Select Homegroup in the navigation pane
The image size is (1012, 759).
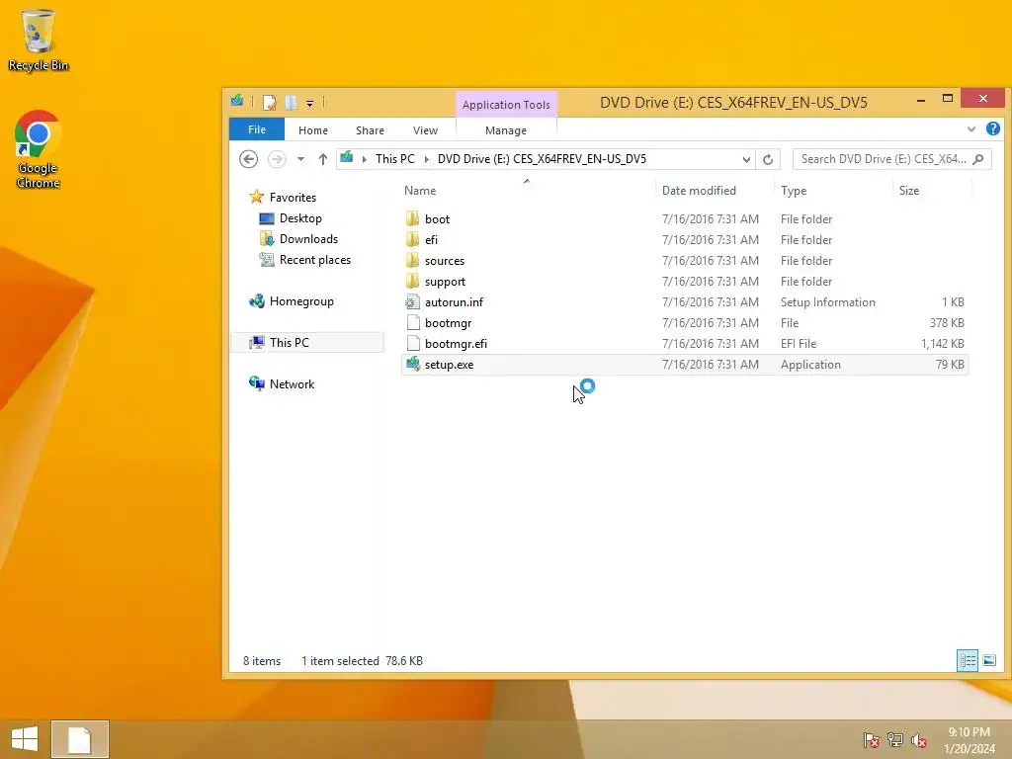tap(292, 300)
